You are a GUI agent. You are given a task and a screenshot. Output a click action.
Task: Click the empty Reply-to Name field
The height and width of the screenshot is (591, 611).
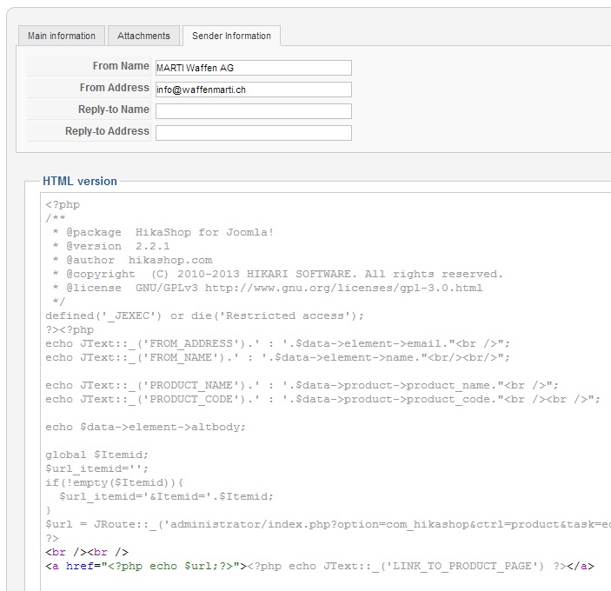[x=253, y=111]
